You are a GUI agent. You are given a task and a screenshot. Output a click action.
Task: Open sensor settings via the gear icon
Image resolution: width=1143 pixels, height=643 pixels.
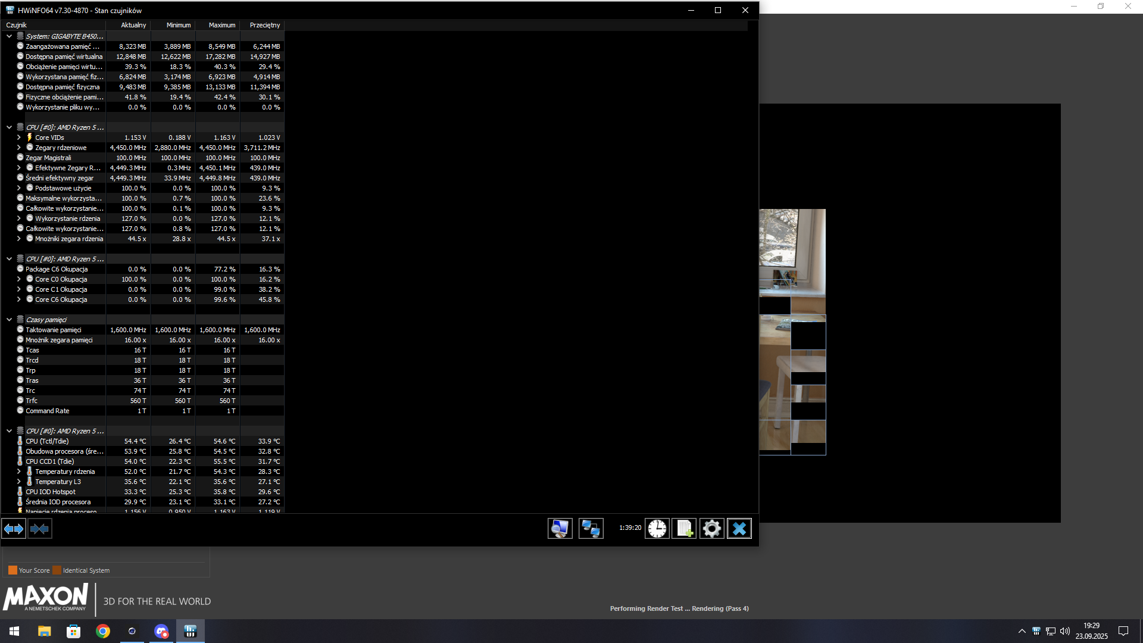[711, 529]
